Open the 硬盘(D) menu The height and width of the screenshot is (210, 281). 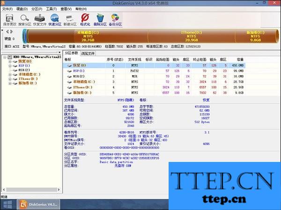click(x=22, y=9)
